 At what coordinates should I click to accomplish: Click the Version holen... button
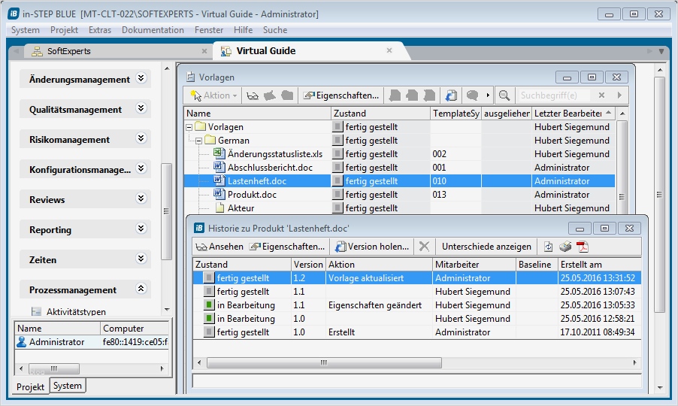(372, 247)
